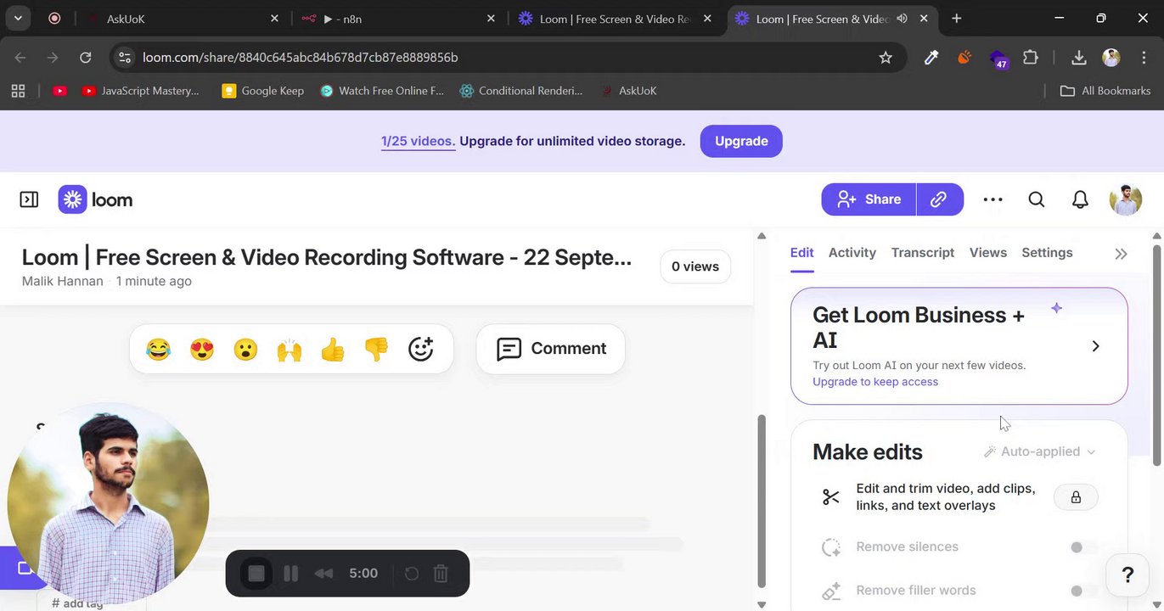This screenshot has width=1164, height=611.
Task: Open the 1/25 videos link
Action: 418,141
